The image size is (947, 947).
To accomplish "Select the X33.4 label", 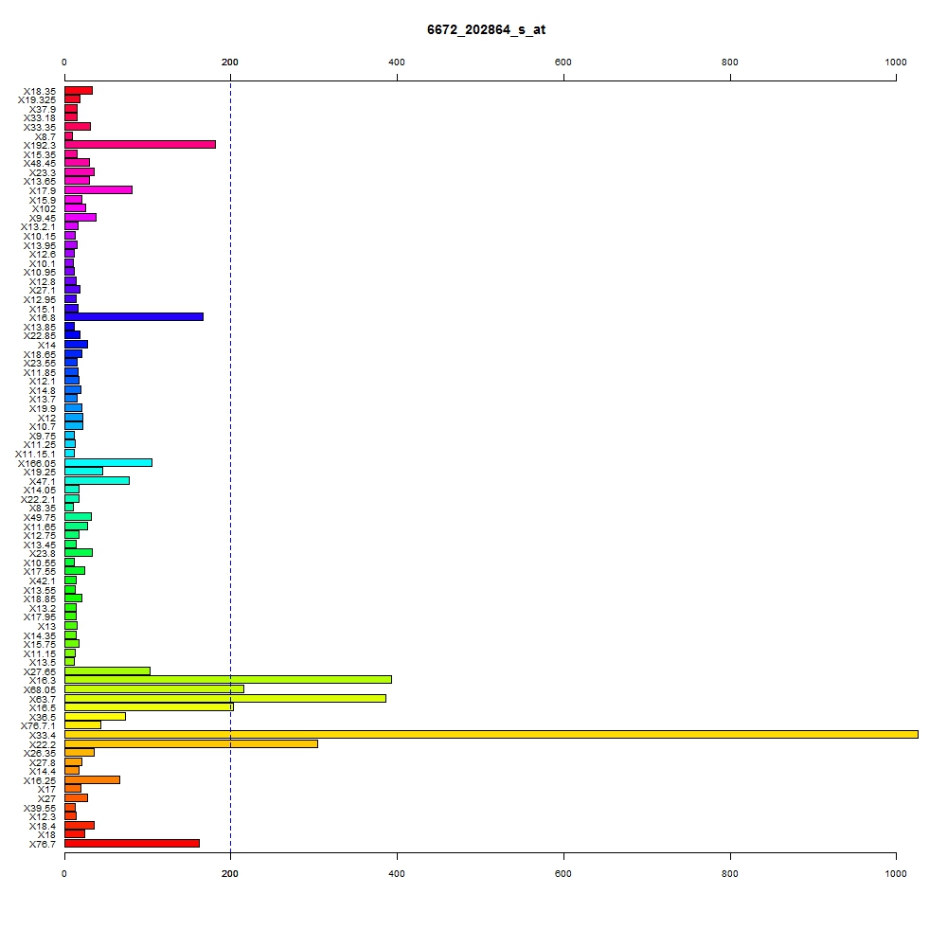I will tap(43, 736).
